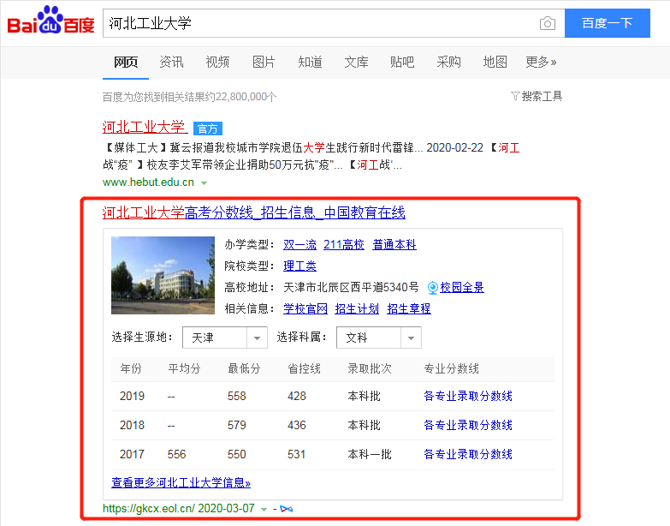The width and height of the screenshot is (670, 526).
Task: Click the 专业分数线 column header
Action: coord(451,368)
